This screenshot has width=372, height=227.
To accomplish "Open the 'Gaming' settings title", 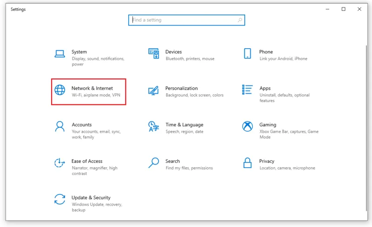I will pos(267,125).
